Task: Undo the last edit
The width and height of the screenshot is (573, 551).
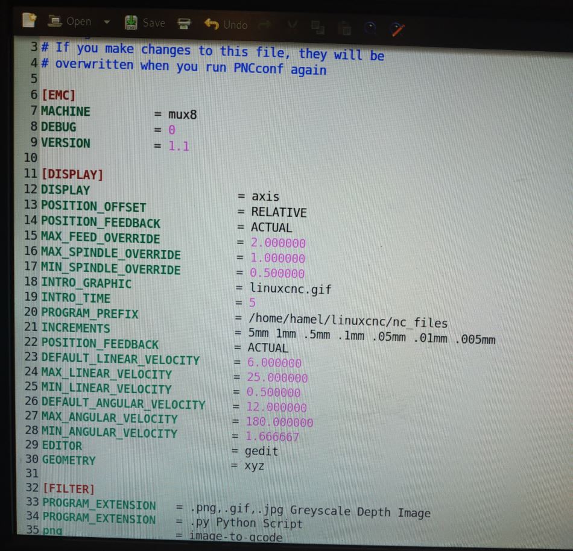Action: (x=226, y=25)
